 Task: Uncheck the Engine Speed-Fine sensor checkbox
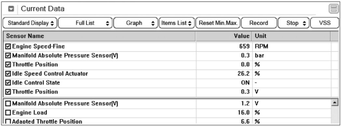pyautogui.click(x=8, y=47)
